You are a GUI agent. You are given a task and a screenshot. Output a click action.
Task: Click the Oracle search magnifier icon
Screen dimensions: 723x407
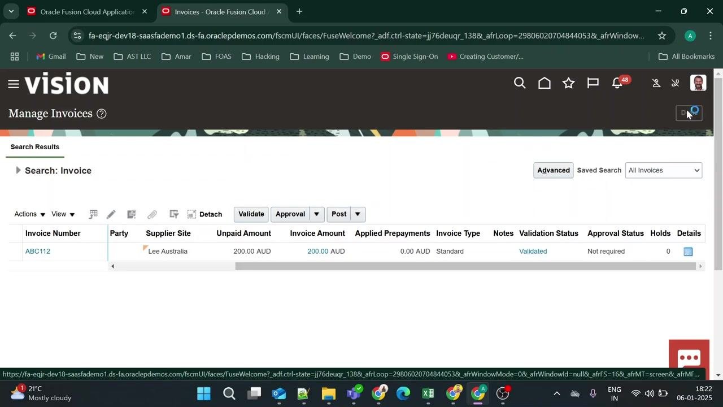coord(520,84)
